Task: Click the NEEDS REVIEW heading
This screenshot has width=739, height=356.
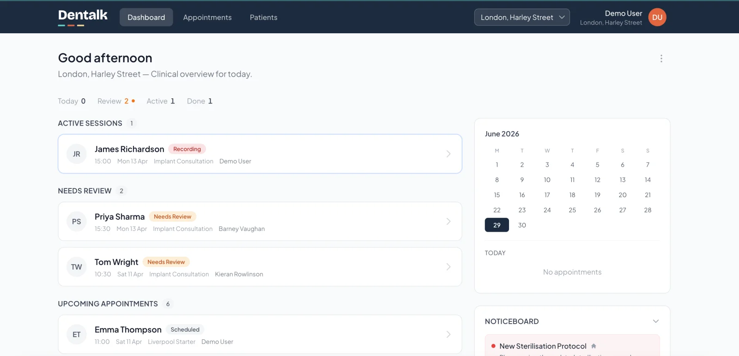Action: tap(85, 191)
